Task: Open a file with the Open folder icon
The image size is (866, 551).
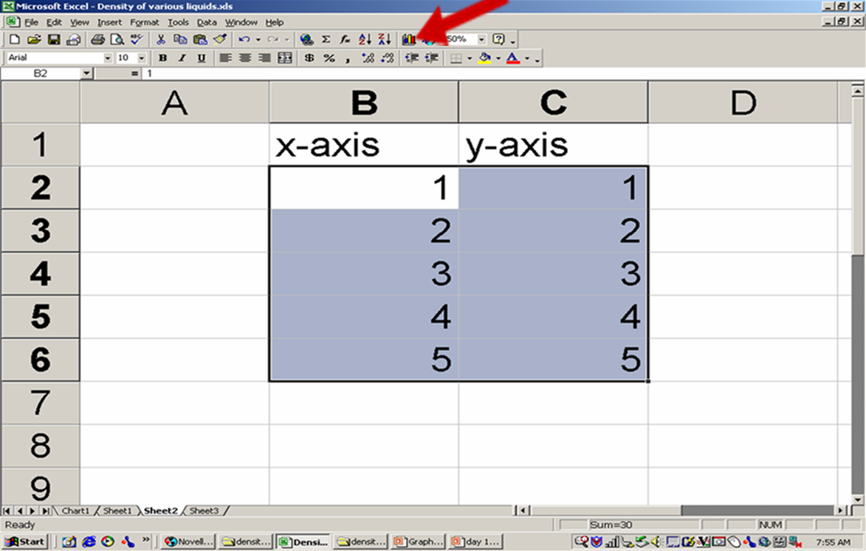Action: (34, 39)
